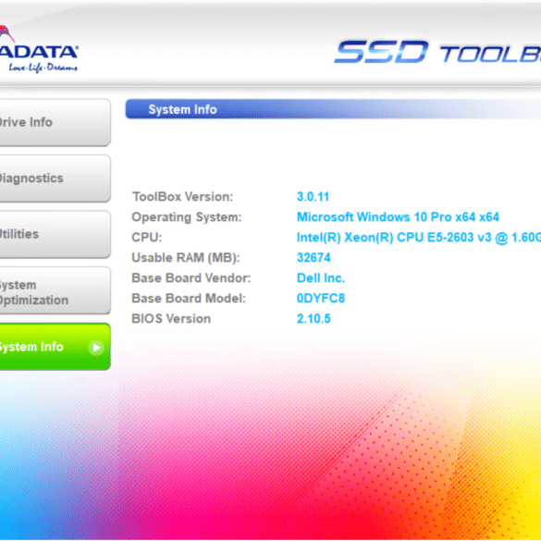Click the 'ToolBox Version:' label
Screen dimensions: 541x541
point(182,197)
